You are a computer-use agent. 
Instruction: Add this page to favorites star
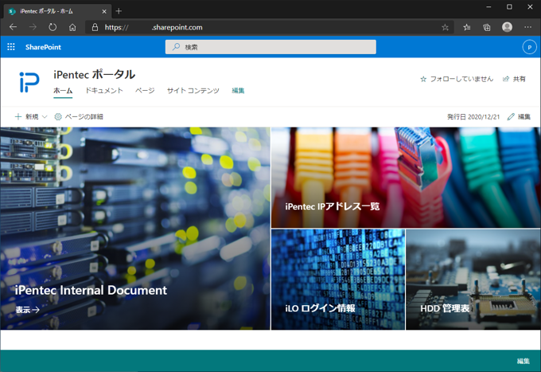[445, 27]
